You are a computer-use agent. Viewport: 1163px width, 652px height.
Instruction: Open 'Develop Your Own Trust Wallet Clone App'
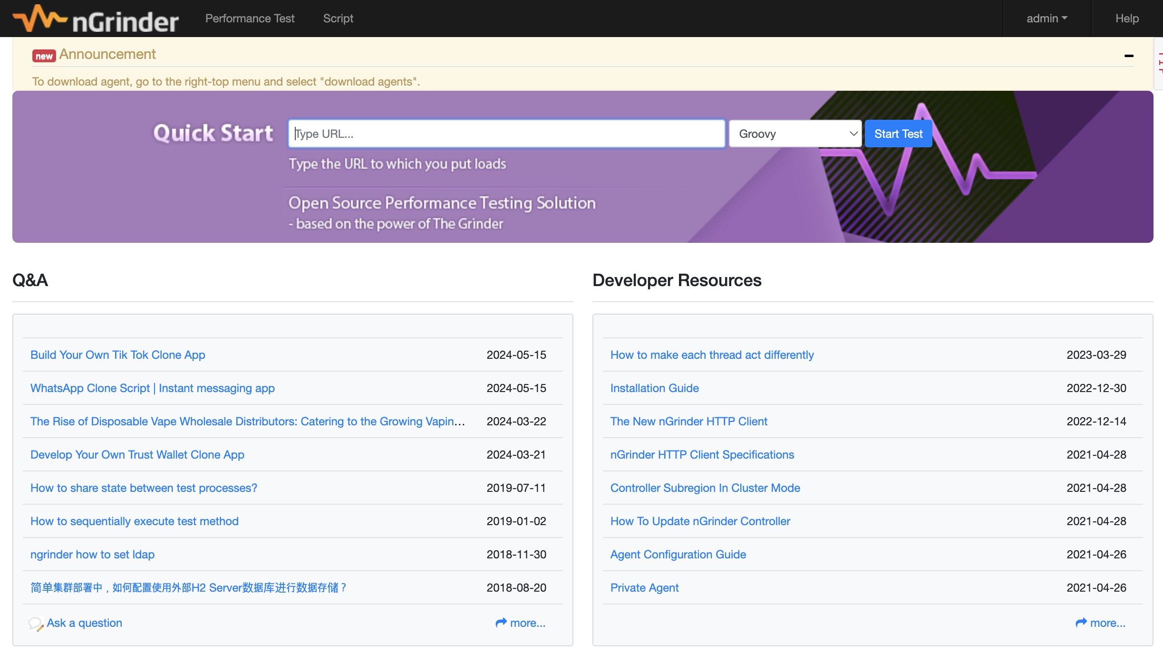point(137,455)
